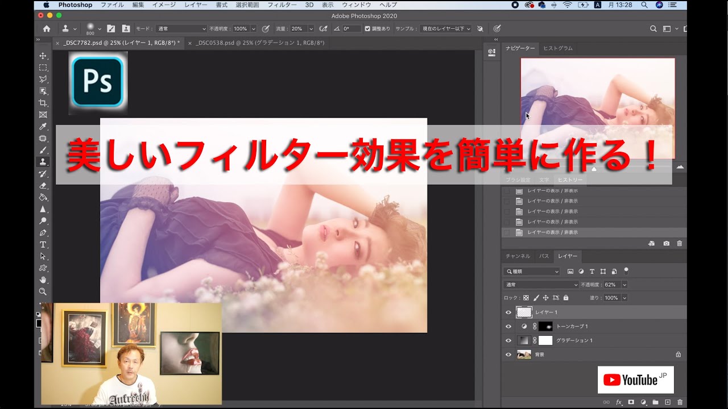The width and height of the screenshot is (728, 409).
Task: Toggle lock image pixels brush icon
Action: (x=536, y=298)
